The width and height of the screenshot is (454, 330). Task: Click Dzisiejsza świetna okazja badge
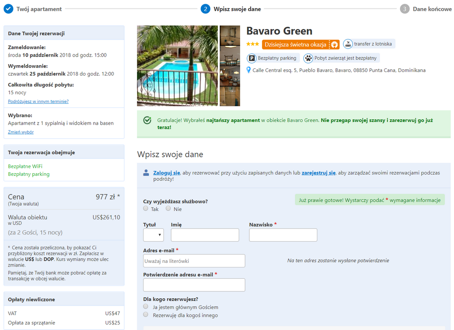301,44
